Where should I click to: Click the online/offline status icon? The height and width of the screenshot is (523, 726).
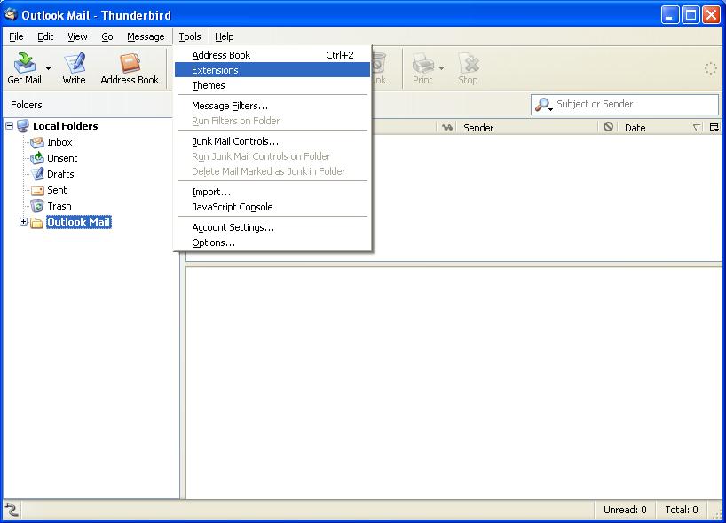pos(12,510)
